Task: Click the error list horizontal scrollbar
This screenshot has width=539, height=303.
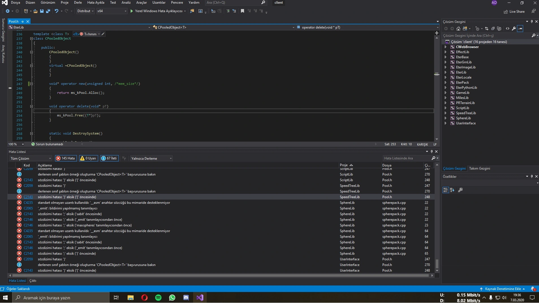Action: [x=221, y=275]
